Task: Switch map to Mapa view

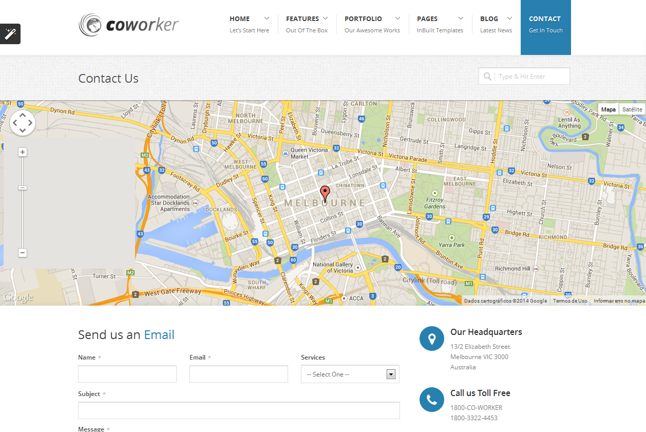Action: [x=609, y=109]
